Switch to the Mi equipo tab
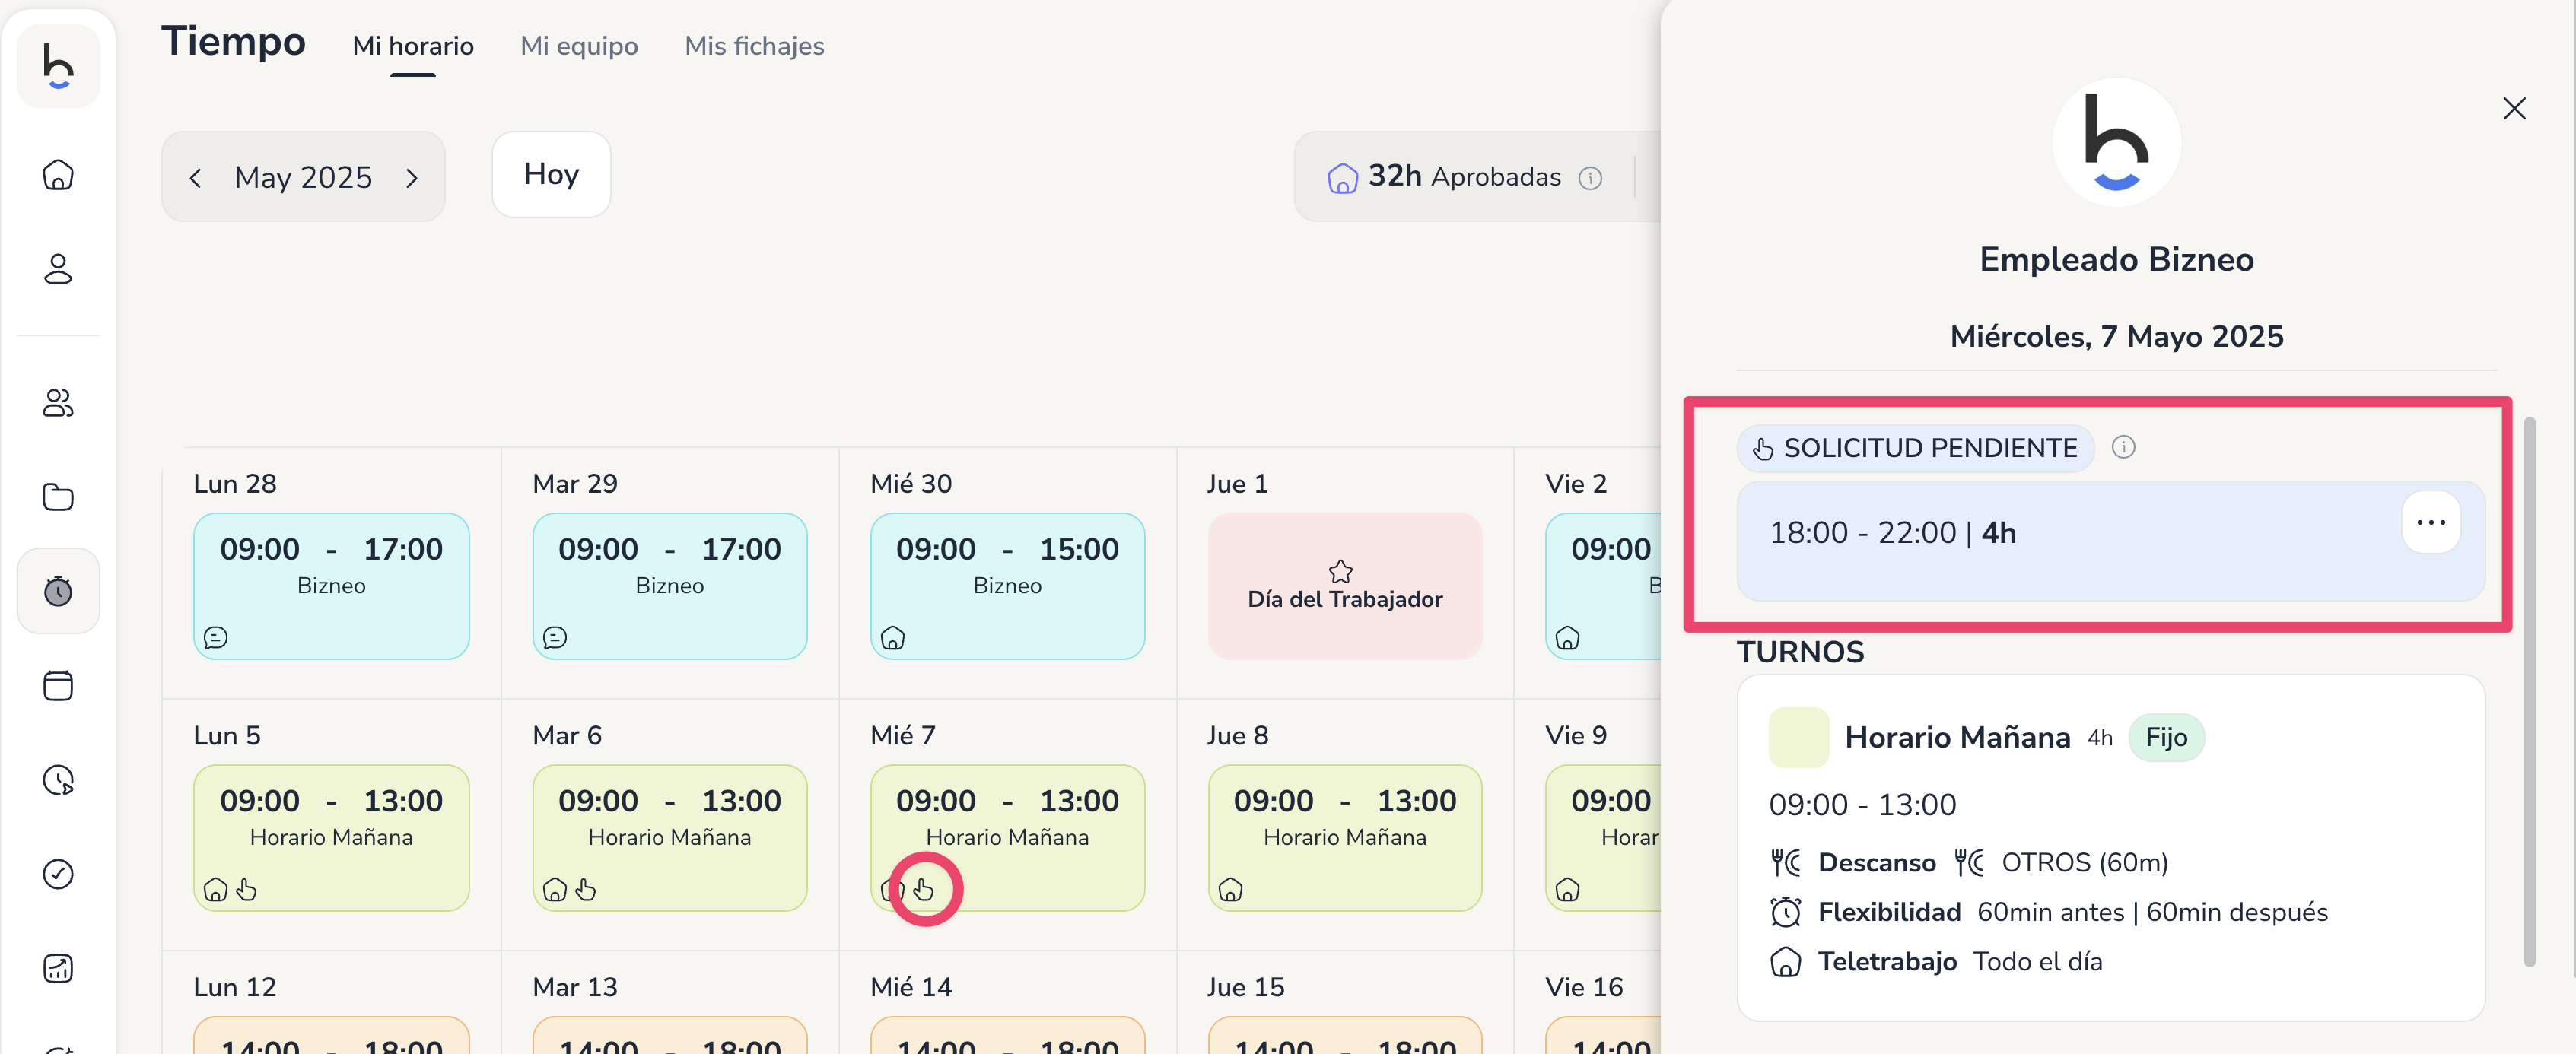The width and height of the screenshot is (2576, 1054). (x=579, y=46)
